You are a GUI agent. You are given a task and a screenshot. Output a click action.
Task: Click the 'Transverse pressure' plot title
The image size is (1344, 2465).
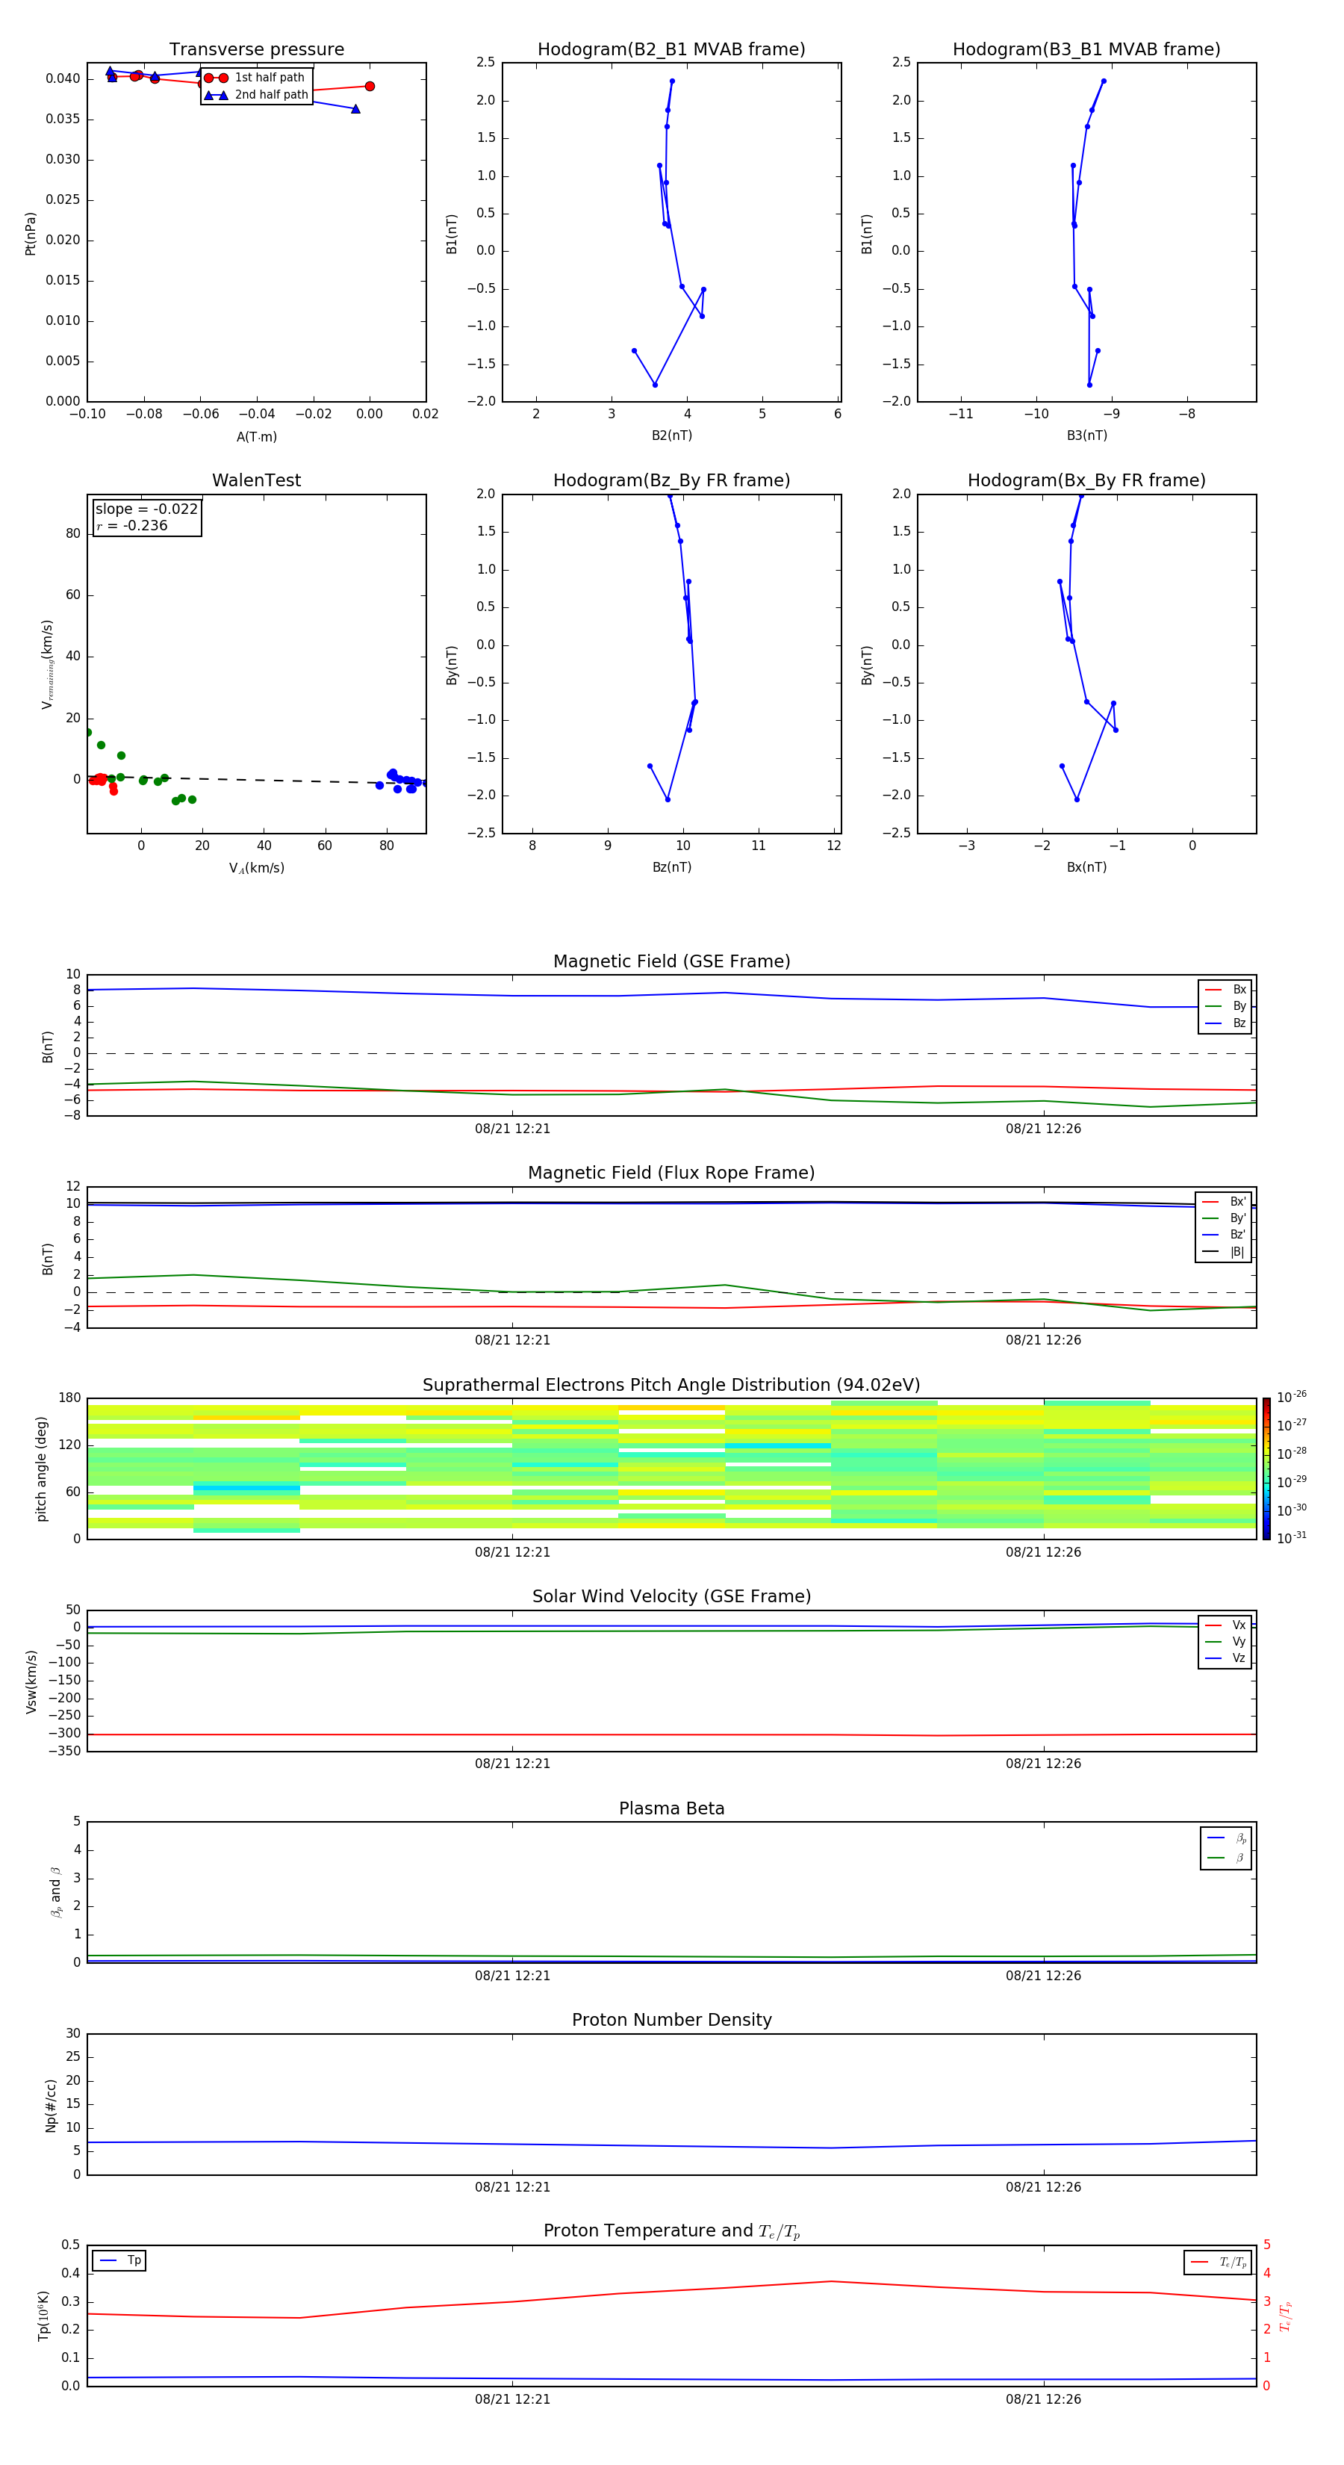click(x=256, y=50)
